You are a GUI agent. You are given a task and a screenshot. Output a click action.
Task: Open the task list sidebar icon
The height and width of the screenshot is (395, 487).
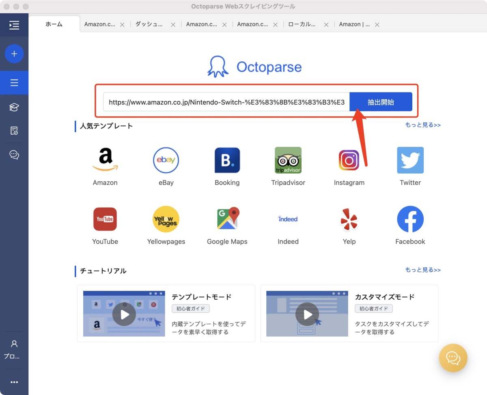[x=14, y=83]
